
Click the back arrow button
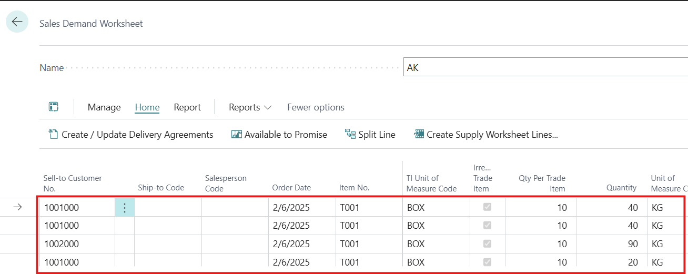17,22
